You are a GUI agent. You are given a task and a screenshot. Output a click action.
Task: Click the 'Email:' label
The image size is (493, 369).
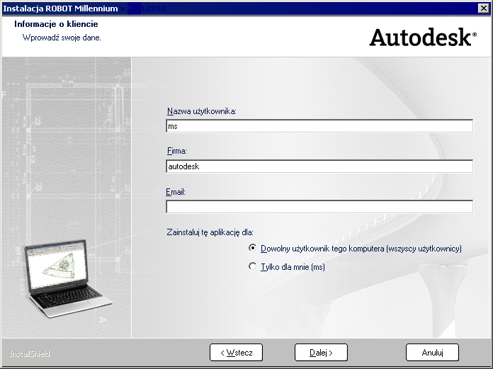tap(176, 192)
